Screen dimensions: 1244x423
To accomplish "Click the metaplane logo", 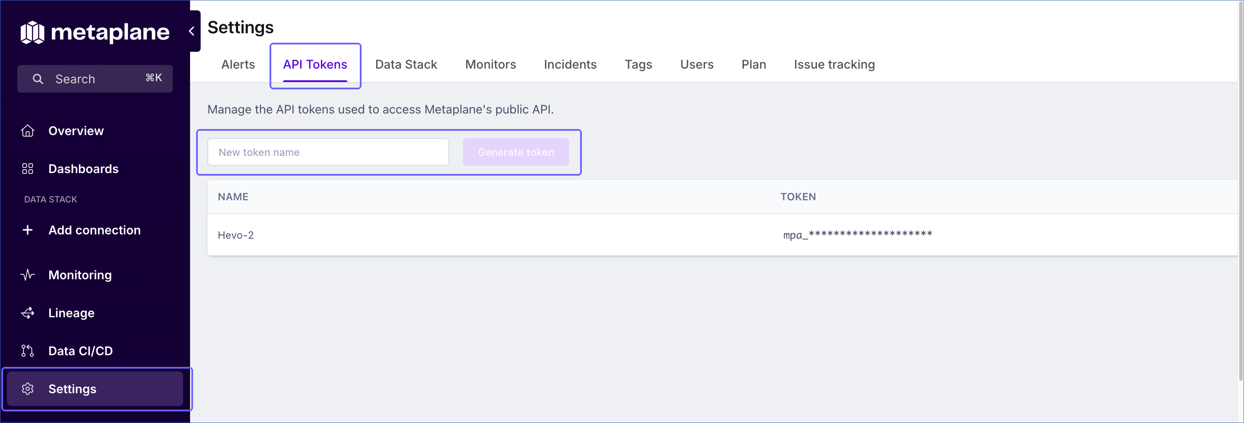I will pyautogui.click(x=95, y=32).
